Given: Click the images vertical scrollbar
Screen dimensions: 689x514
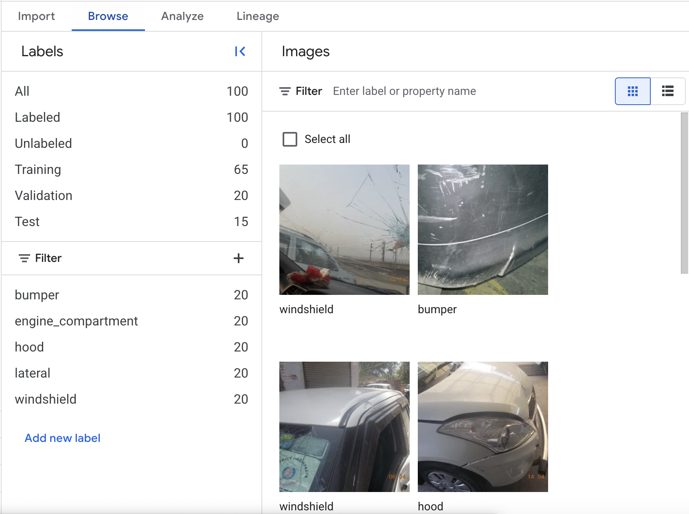Looking at the screenshot, I should tap(684, 193).
